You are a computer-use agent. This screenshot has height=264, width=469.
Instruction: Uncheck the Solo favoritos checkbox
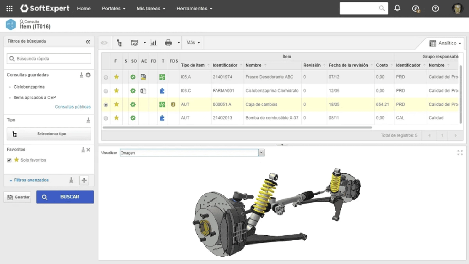pos(10,160)
